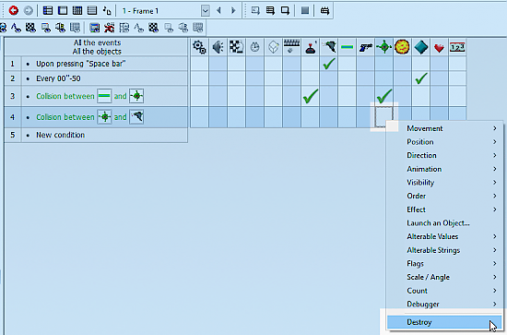Expand the Animation submenu
Screen dimensions: 507x335
(x=445, y=169)
